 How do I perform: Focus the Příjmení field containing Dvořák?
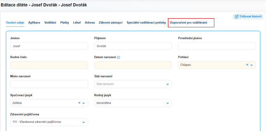tap(133, 46)
